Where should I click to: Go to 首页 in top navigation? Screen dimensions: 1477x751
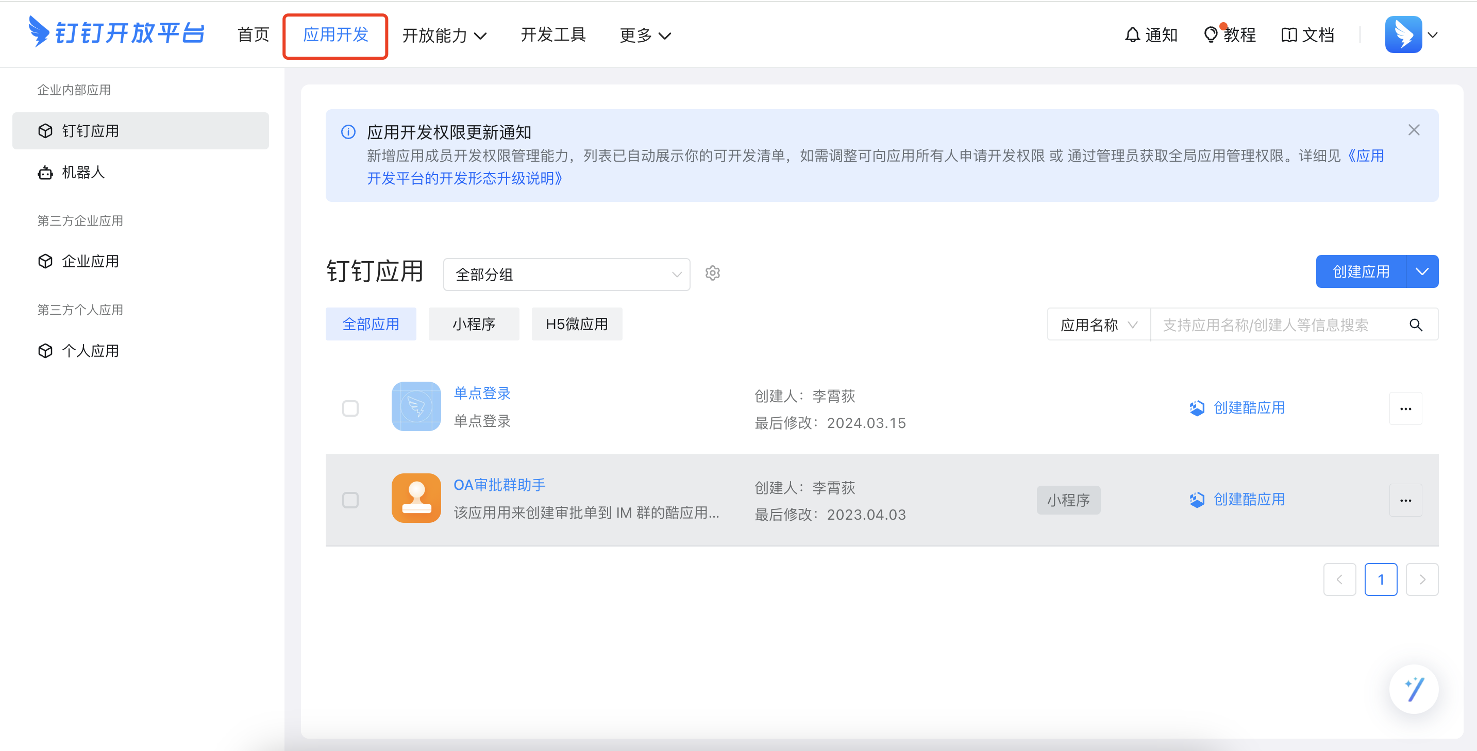tap(254, 35)
